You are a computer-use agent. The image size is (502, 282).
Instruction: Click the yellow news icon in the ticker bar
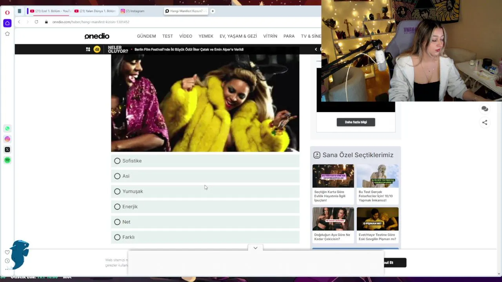[97, 49]
